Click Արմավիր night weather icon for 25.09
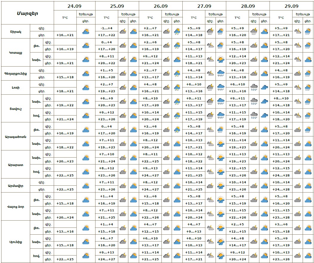Screen dimensions: 314x263 (123, 186)
